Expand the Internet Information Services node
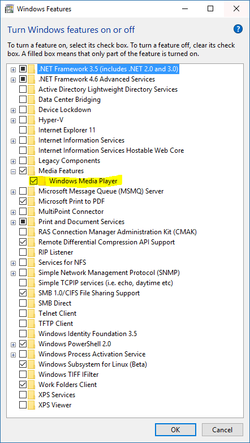 [13, 141]
